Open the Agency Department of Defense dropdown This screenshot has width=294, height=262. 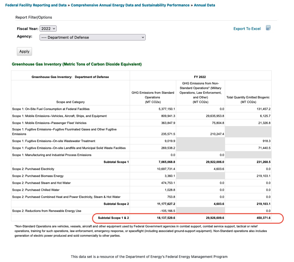point(92,37)
